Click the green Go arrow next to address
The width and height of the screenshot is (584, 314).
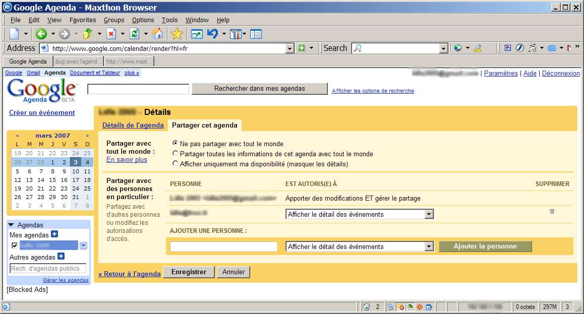[x=301, y=48]
